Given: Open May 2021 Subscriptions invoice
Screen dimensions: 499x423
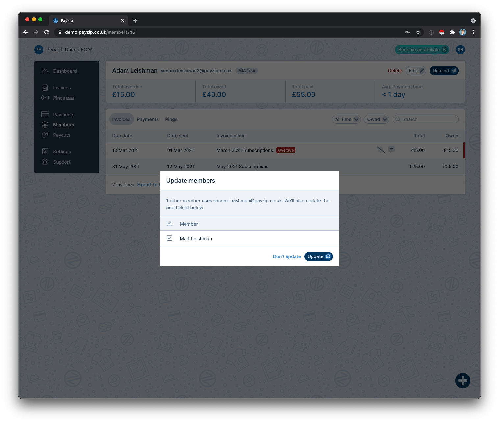Looking at the screenshot, I should (x=242, y=167).
